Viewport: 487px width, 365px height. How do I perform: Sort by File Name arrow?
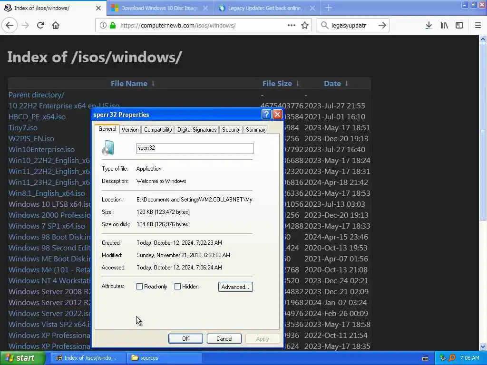(153, 83)
